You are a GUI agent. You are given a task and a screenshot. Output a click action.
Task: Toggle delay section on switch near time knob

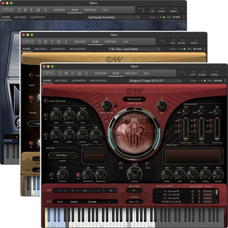[46, 115]
